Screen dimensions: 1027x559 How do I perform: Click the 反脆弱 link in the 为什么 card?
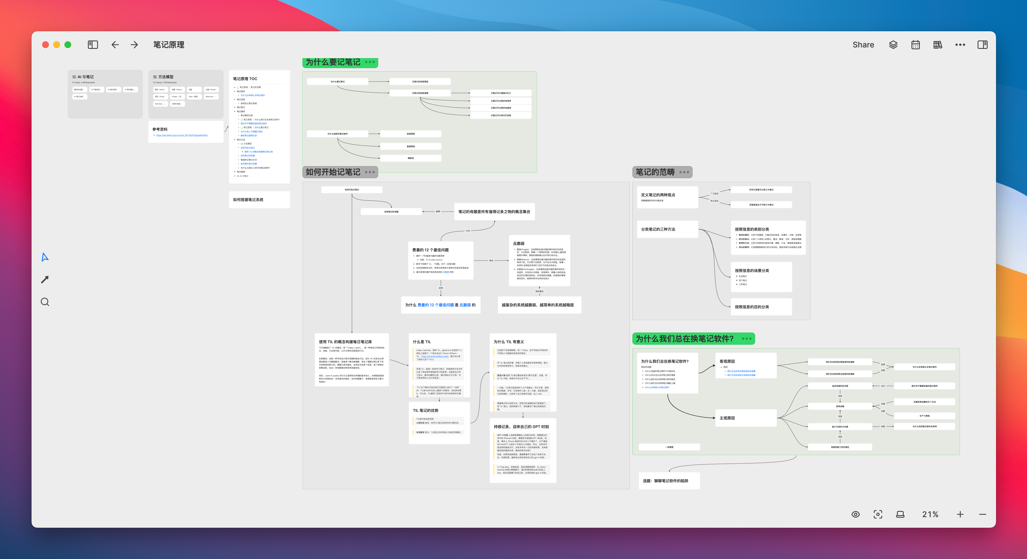tap(465, 305)
